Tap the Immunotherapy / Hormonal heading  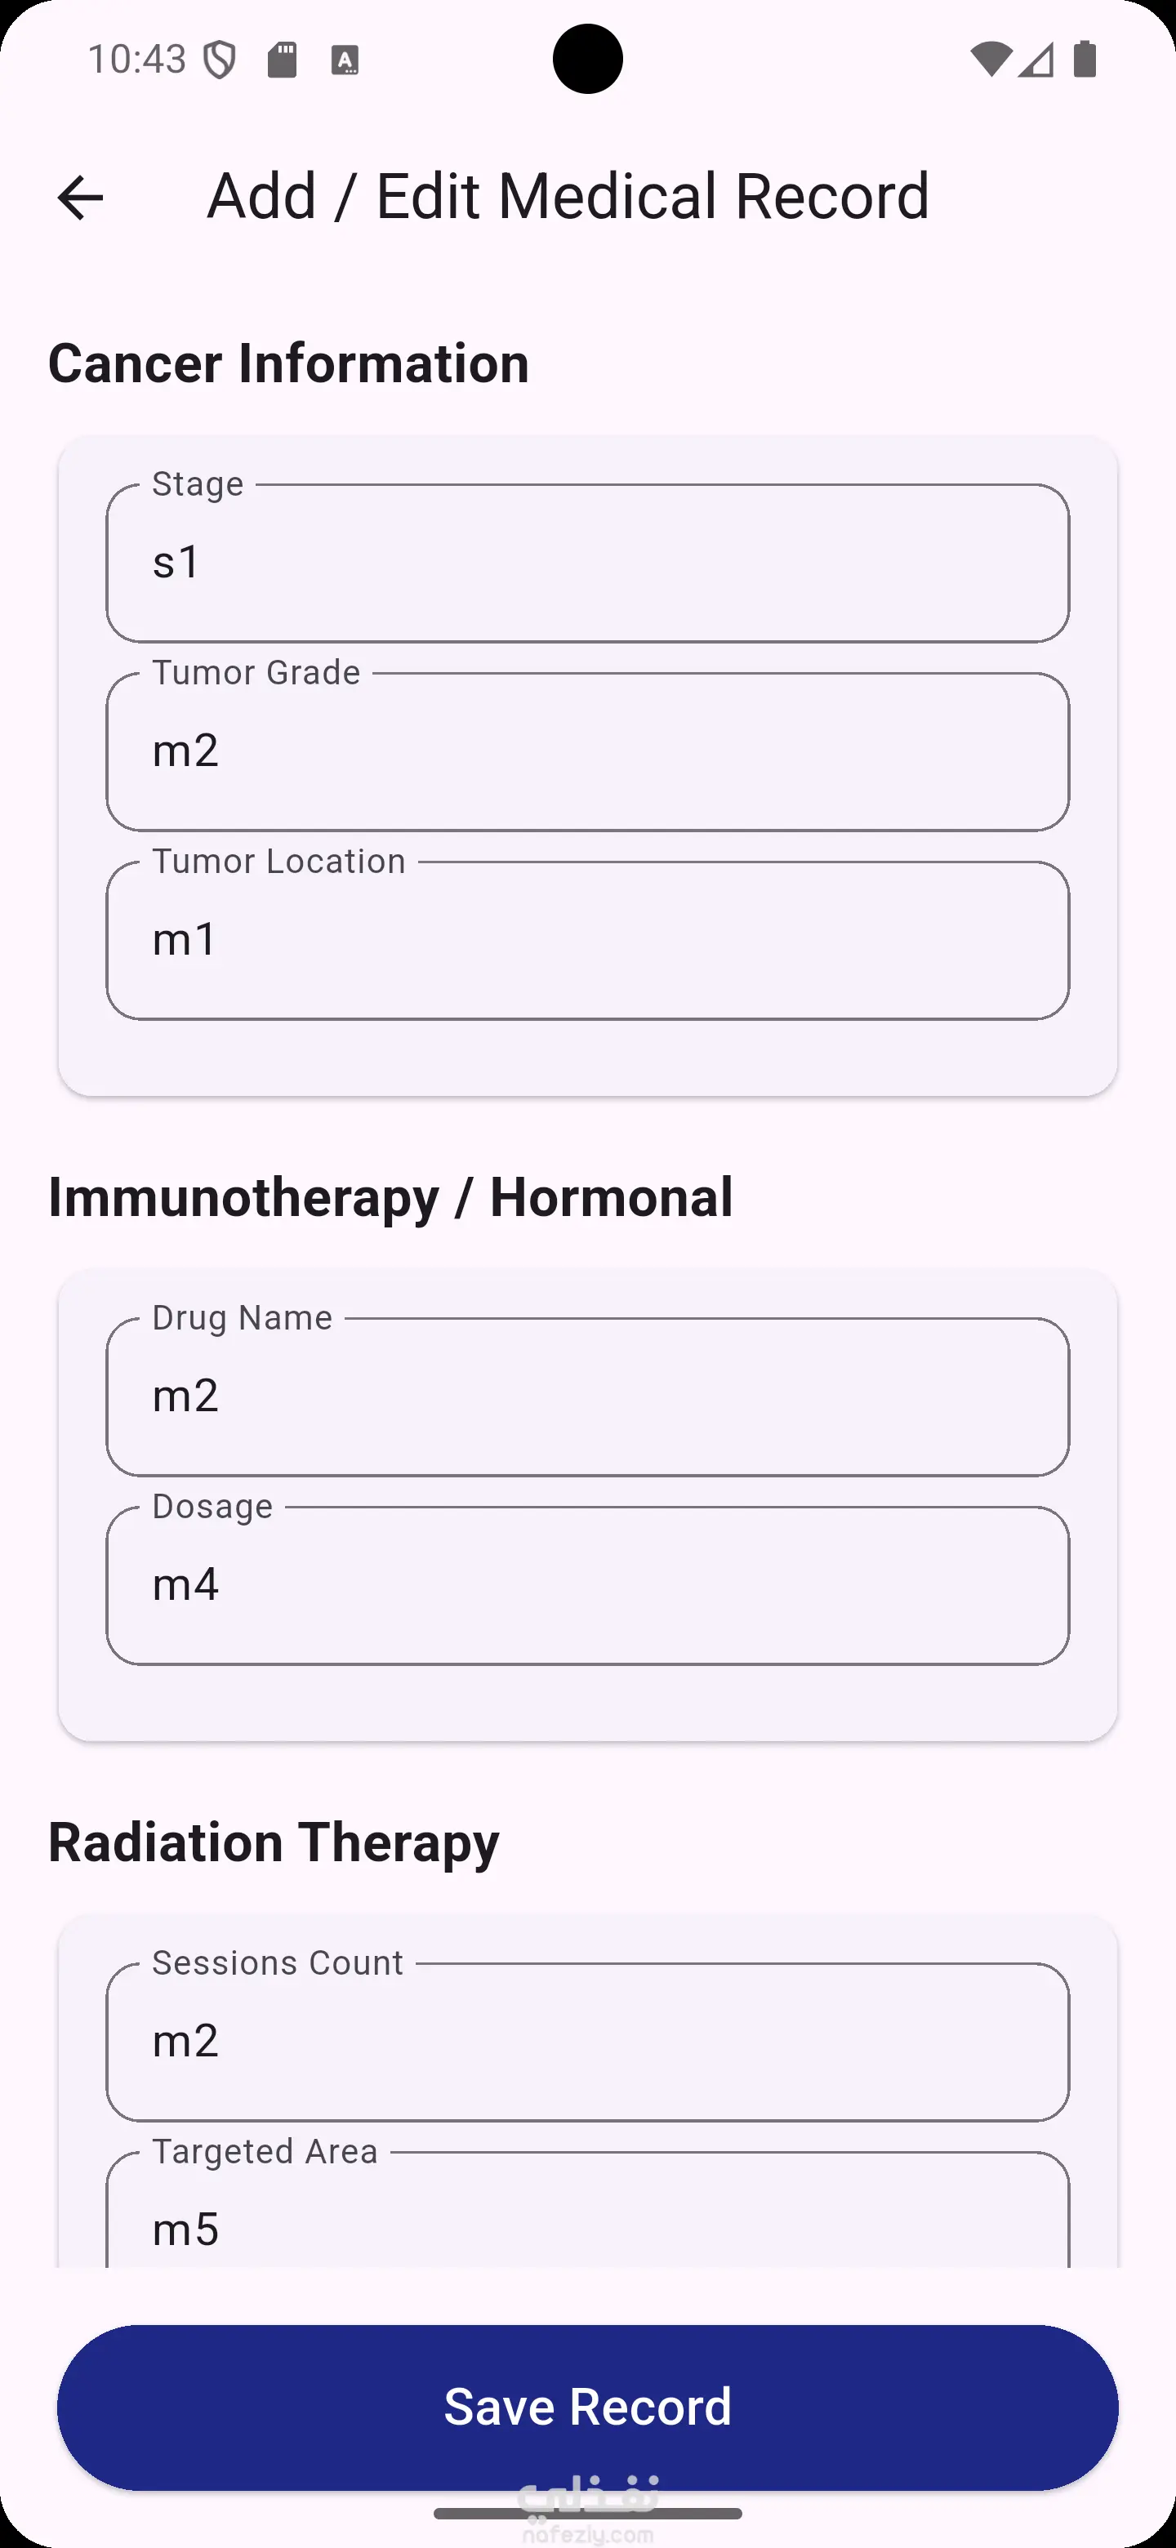pyautogui.click(x=390, y=1197)
